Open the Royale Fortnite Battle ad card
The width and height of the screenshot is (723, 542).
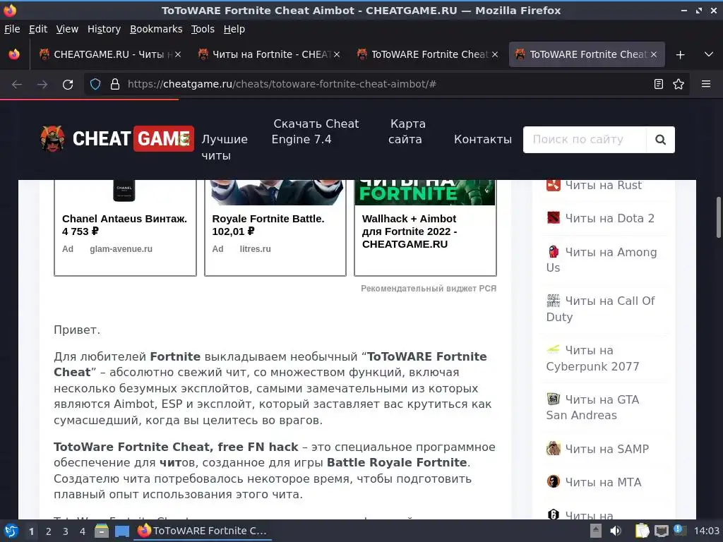tap(275, 228)
